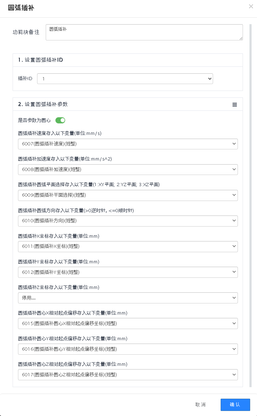Viewport: 257px width, 416px height.
Task: Open the 6017 圆心Z相对起点偏移 dropdown
Action: tap(128, 375)
